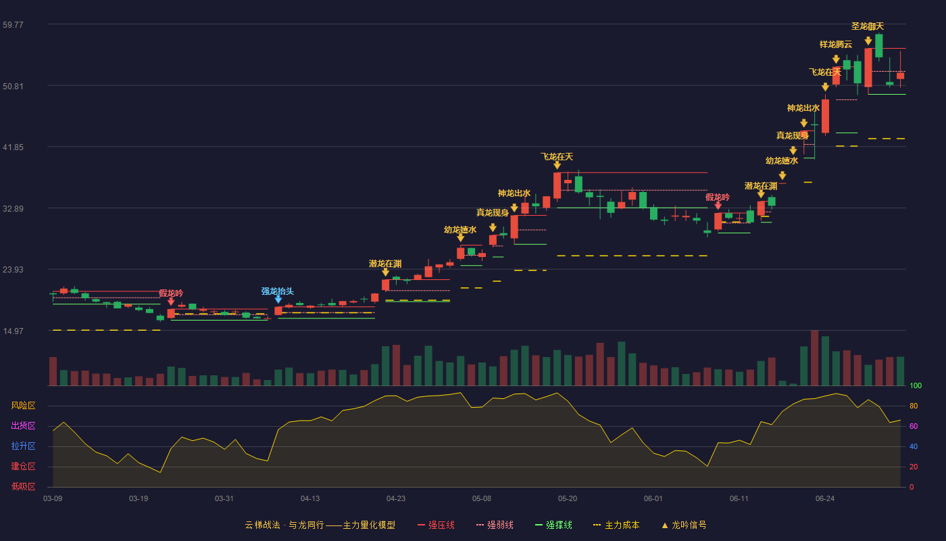Click the 05-08 date label

click(482, 498)
